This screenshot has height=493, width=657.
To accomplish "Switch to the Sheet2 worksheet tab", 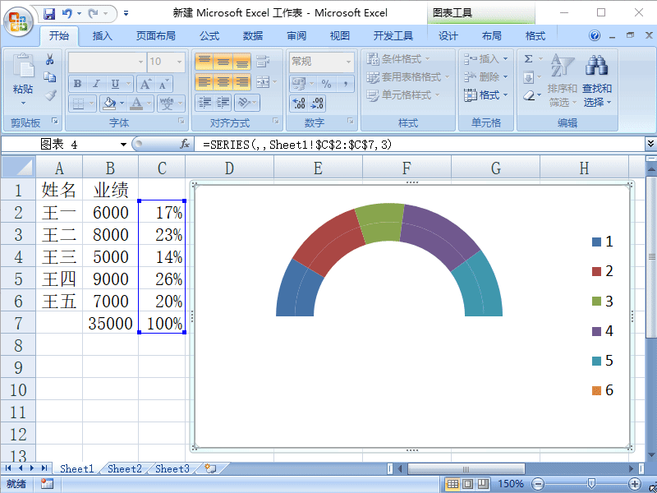I will 124,468.
